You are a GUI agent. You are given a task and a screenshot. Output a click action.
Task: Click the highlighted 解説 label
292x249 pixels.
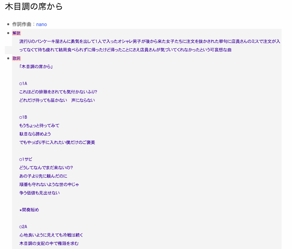click(x=16, y=33)
